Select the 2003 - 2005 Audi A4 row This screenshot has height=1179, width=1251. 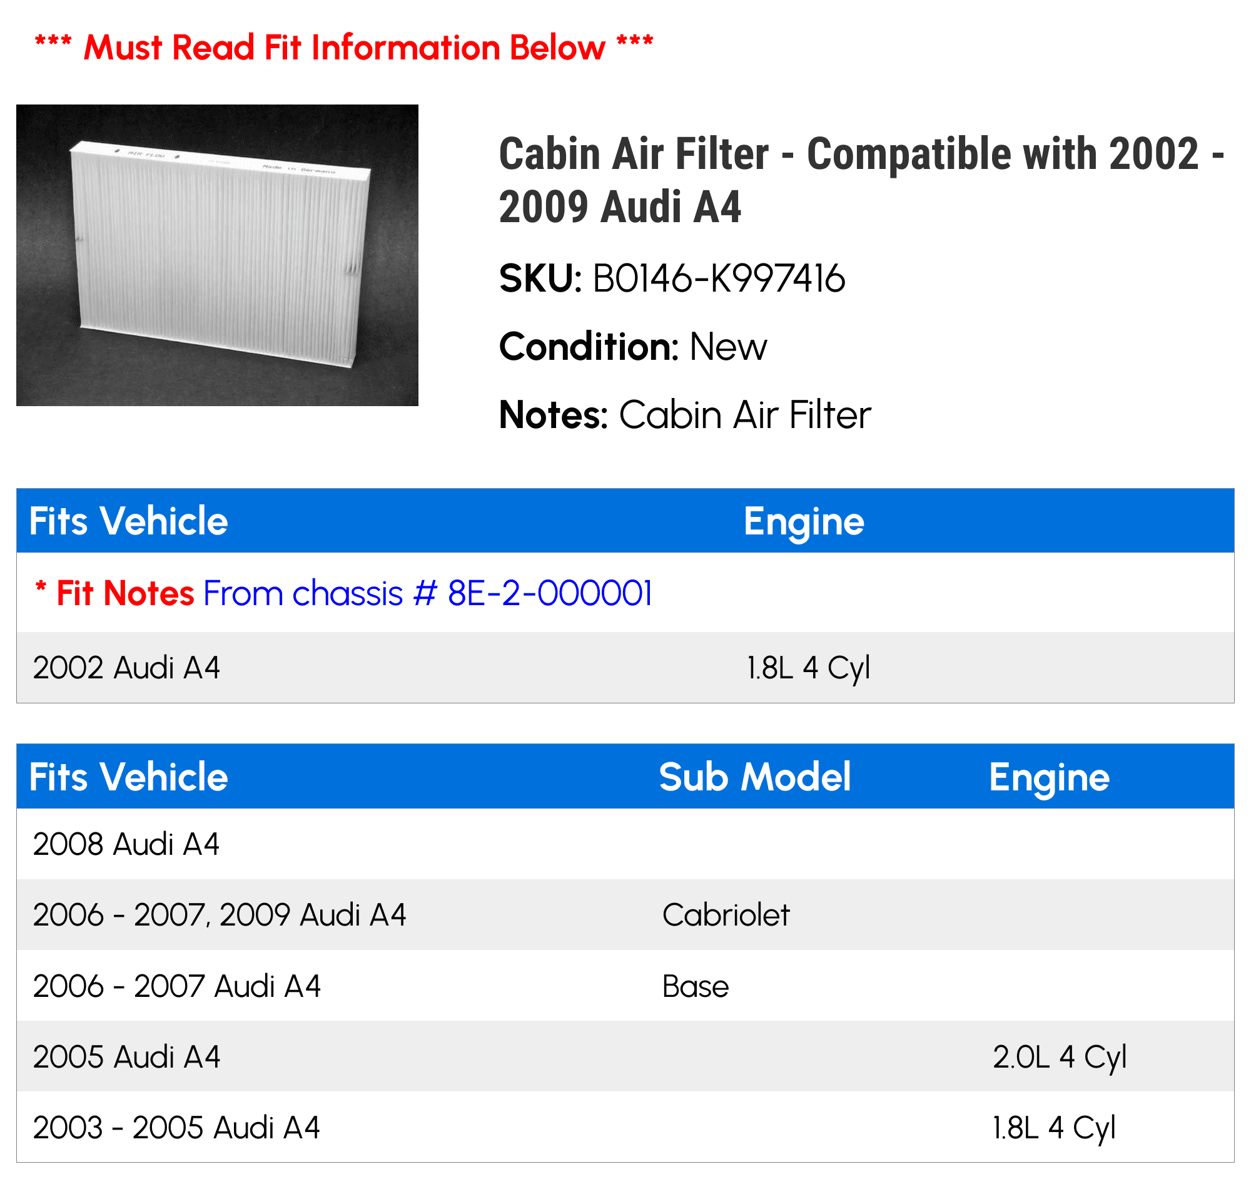coord(176,1128)
